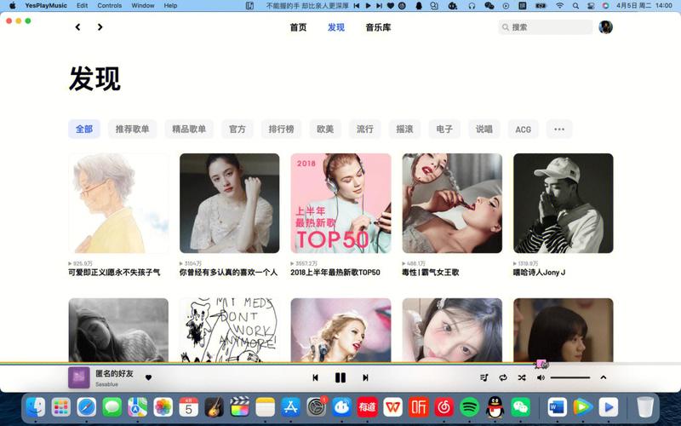Open the Window menu

pos(143,6)
